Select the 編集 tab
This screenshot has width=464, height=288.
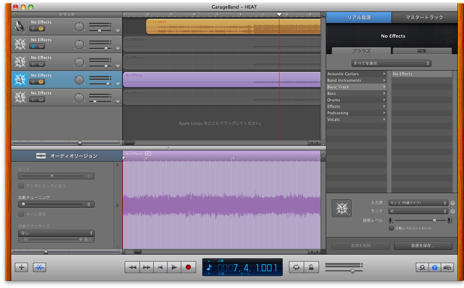coord(422,51)
